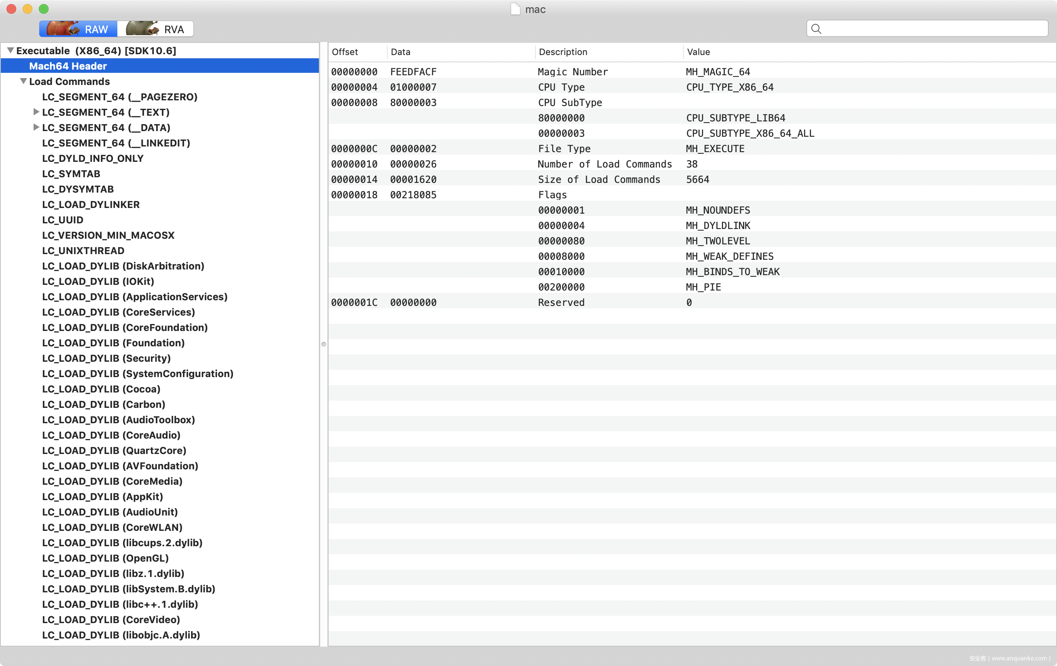Collapse the Executable root node
The width and height of the screenshot is (1057, 666).
tap(10, 51)
